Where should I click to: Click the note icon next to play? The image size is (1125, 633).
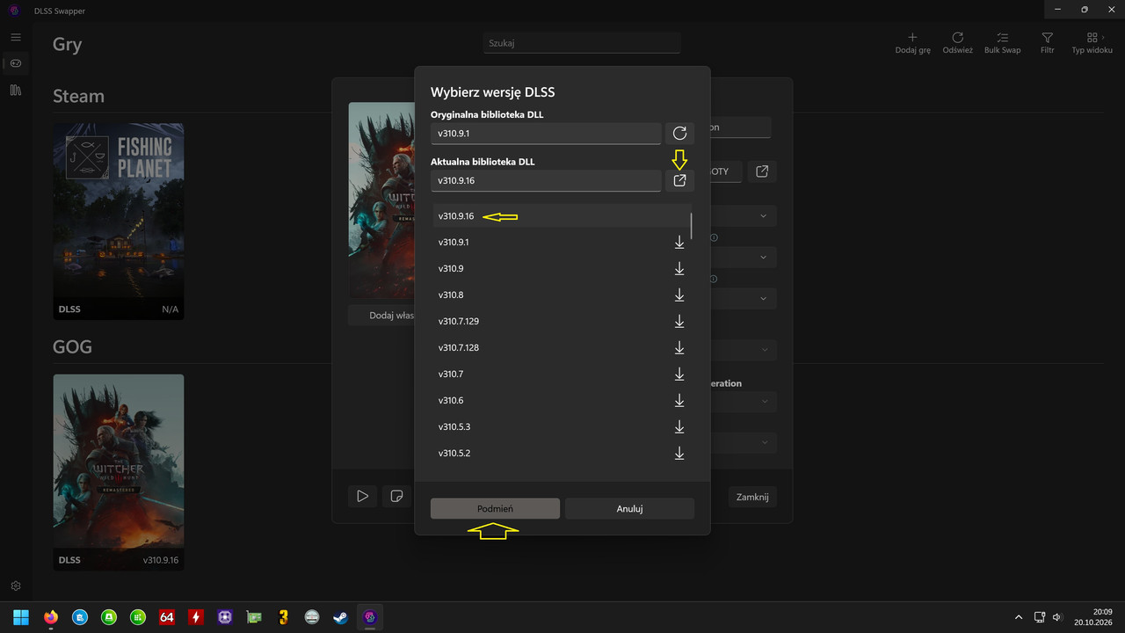coord(396,497)
